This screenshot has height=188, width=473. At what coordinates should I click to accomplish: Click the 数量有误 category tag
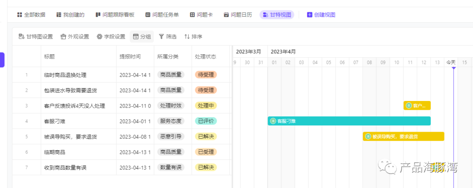click(171, 167)
